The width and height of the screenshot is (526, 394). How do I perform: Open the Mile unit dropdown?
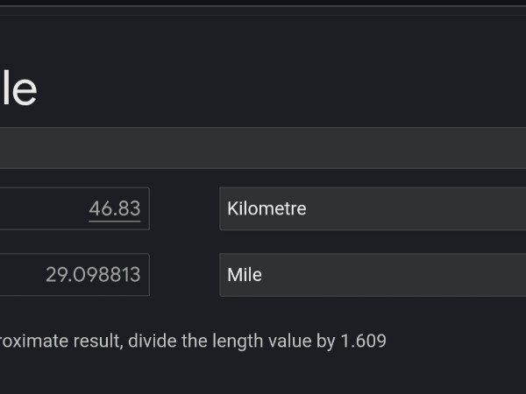click(x=372, y=275)
